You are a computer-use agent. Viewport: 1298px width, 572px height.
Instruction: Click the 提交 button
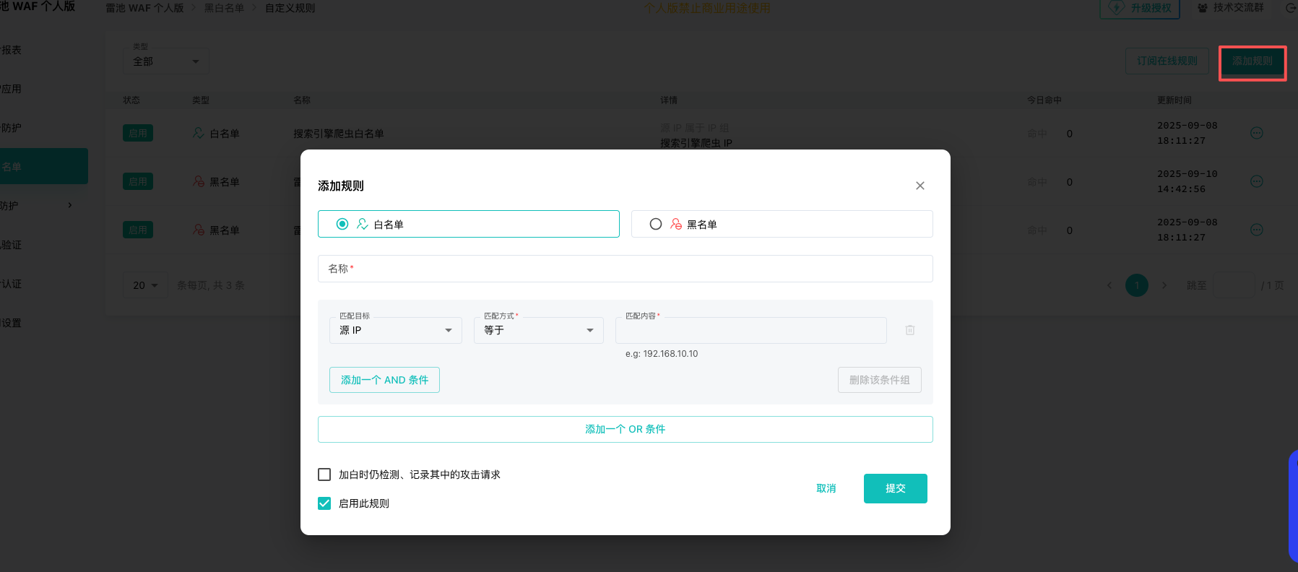pos(896,488)
